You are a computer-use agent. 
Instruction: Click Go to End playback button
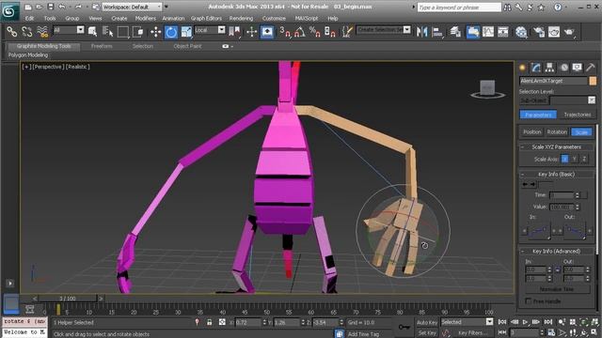(x=547, y=322)
